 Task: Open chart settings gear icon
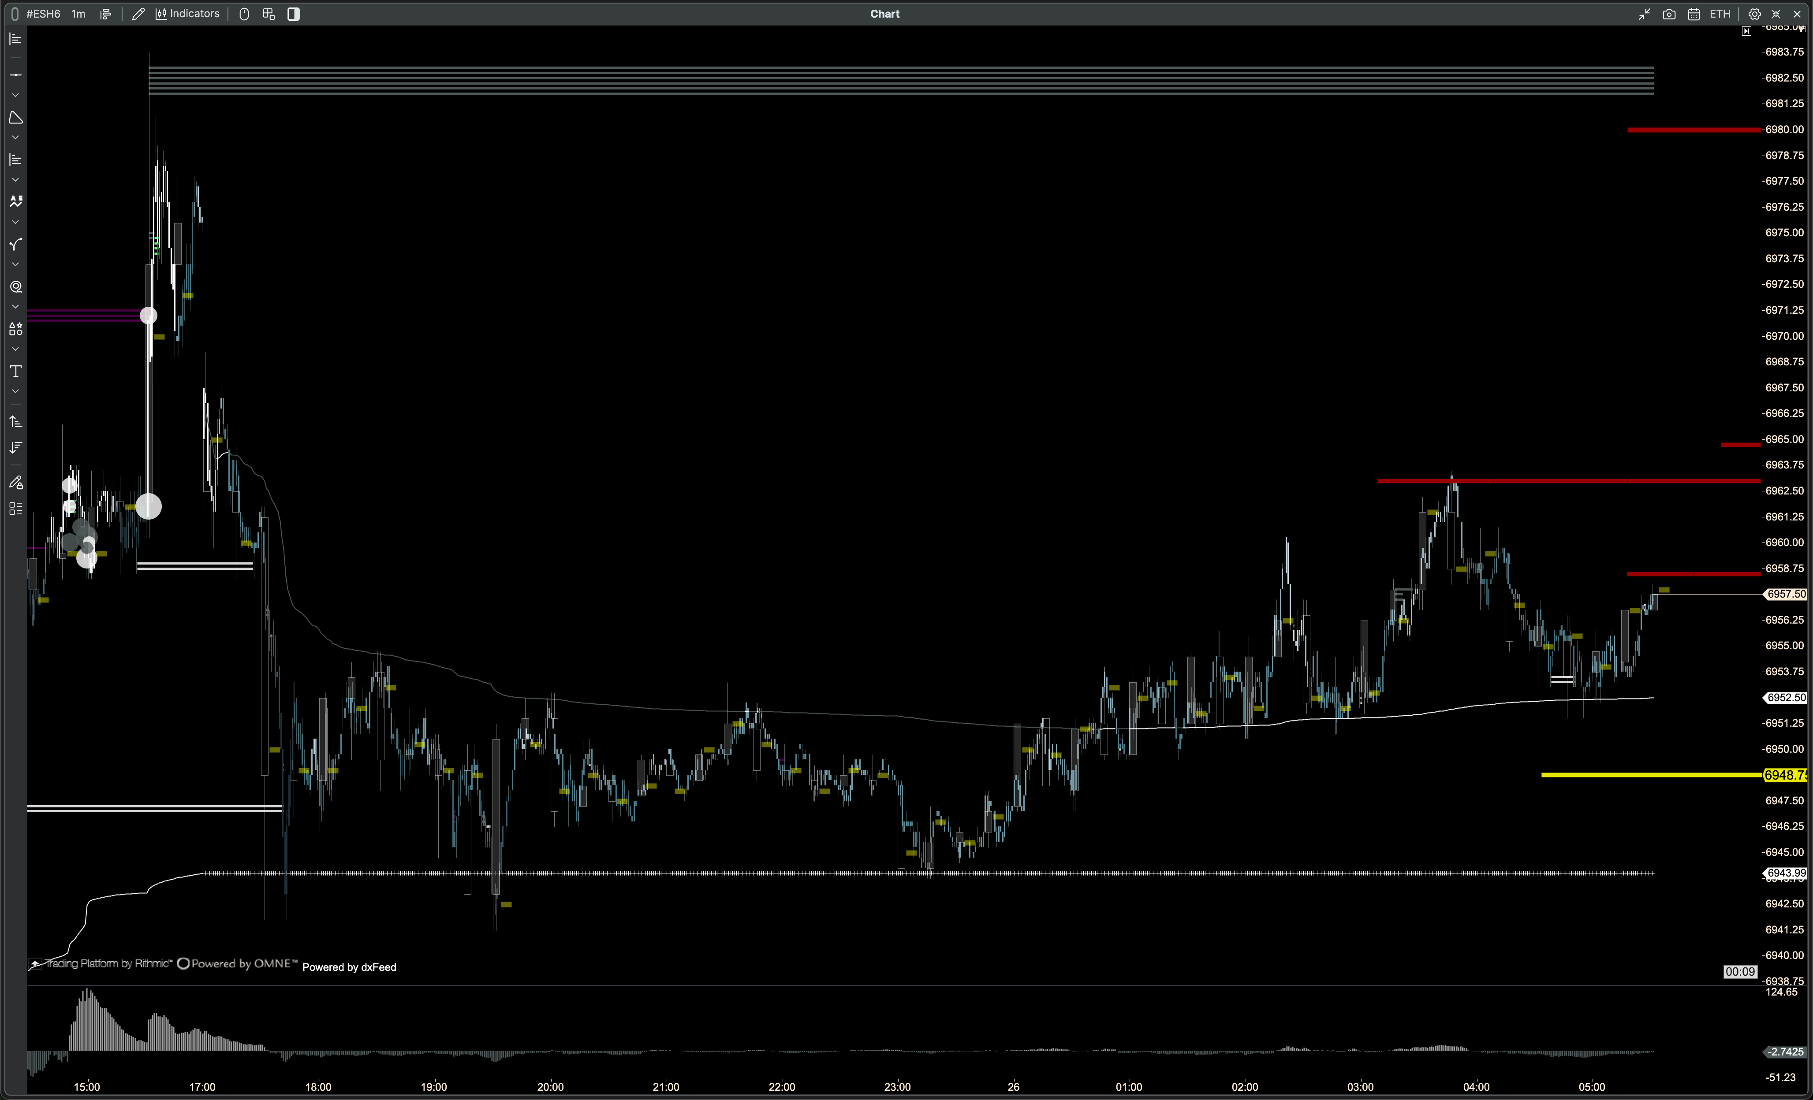[1754, 14]
